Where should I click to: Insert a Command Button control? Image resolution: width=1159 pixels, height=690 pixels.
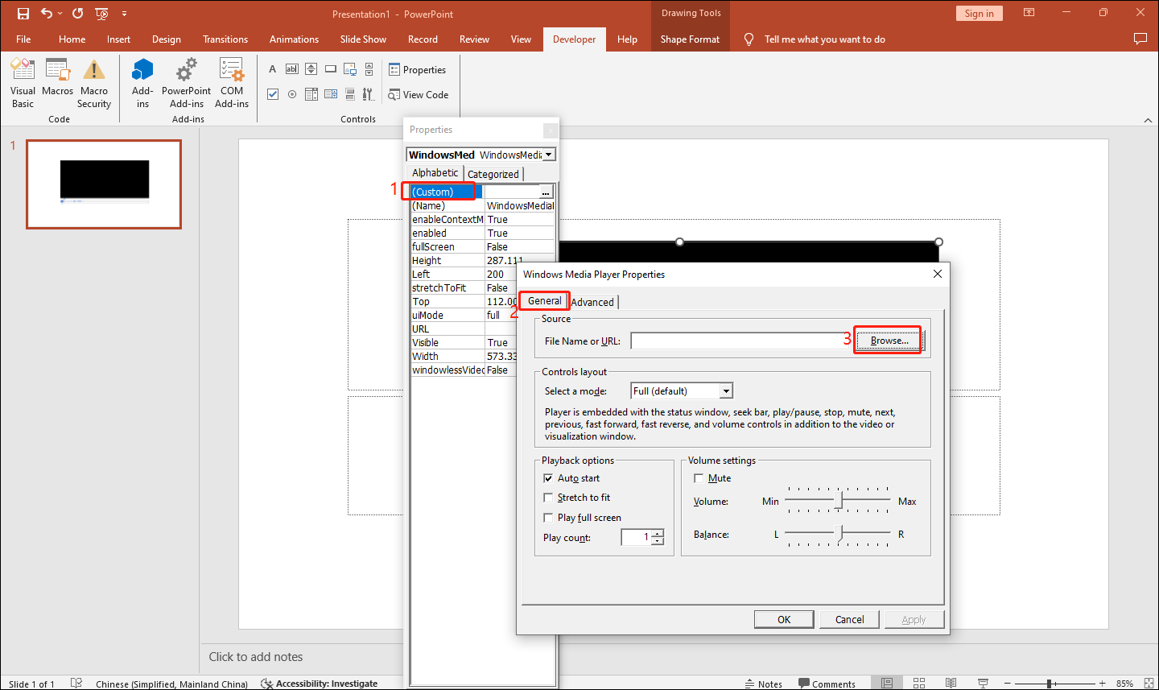[x=331, y=69]
